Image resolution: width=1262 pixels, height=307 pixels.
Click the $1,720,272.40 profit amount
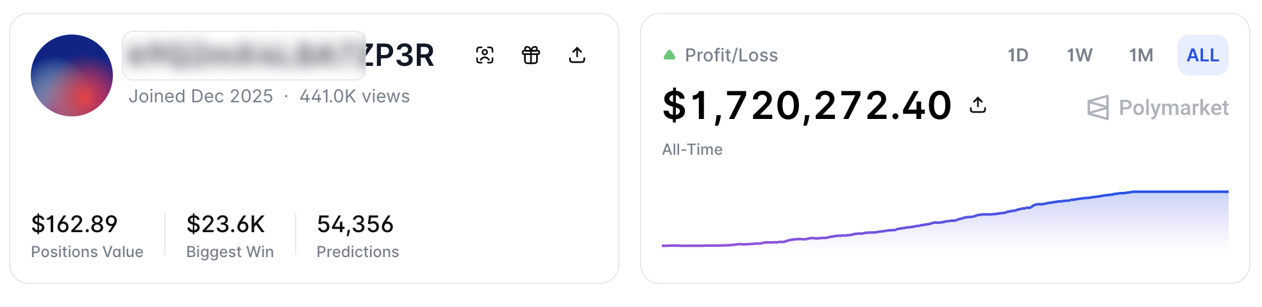807,106
